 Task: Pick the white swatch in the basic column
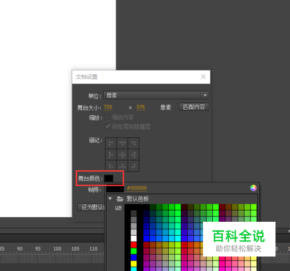coord(133,239)
